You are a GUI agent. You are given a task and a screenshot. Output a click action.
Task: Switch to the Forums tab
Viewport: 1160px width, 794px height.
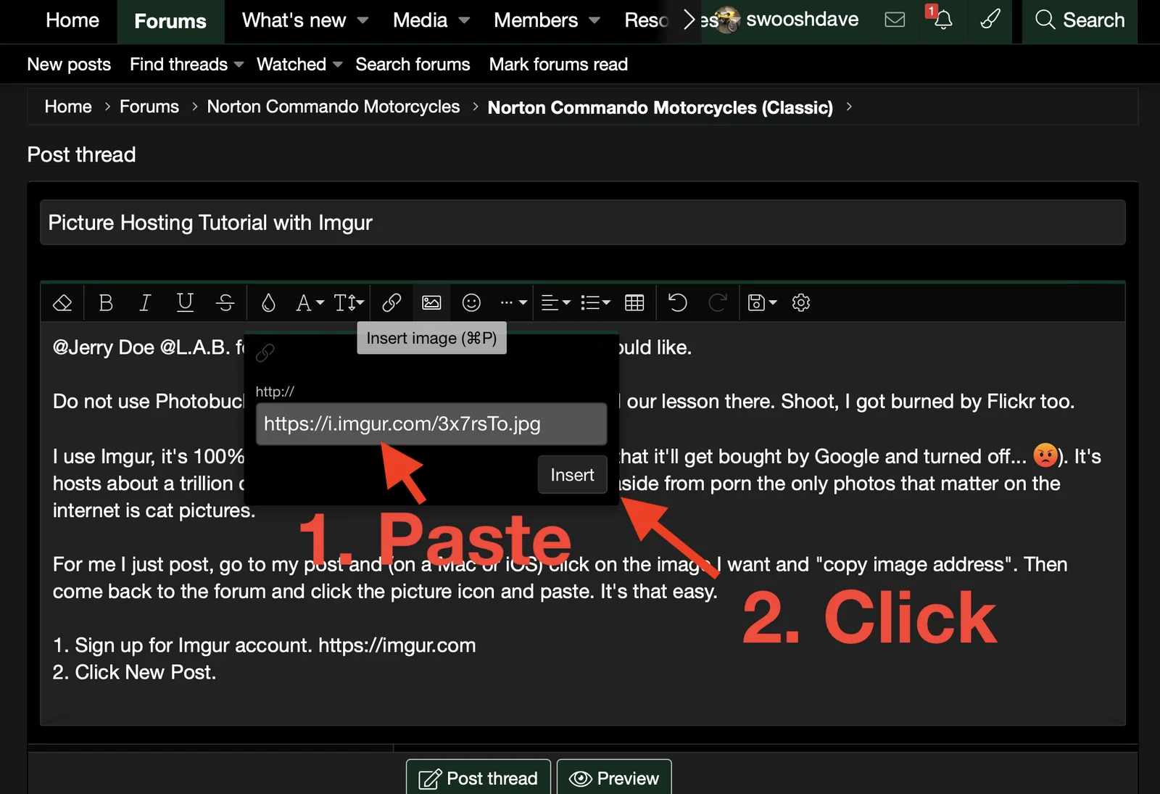tap(170, 21)
